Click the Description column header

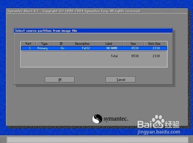82,44
